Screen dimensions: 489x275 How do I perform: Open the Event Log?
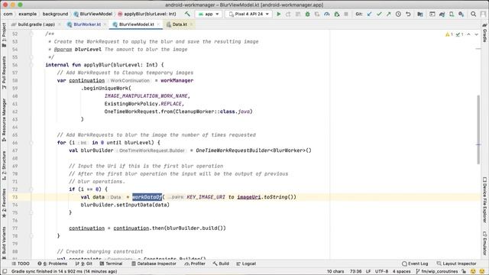[415, 264]
